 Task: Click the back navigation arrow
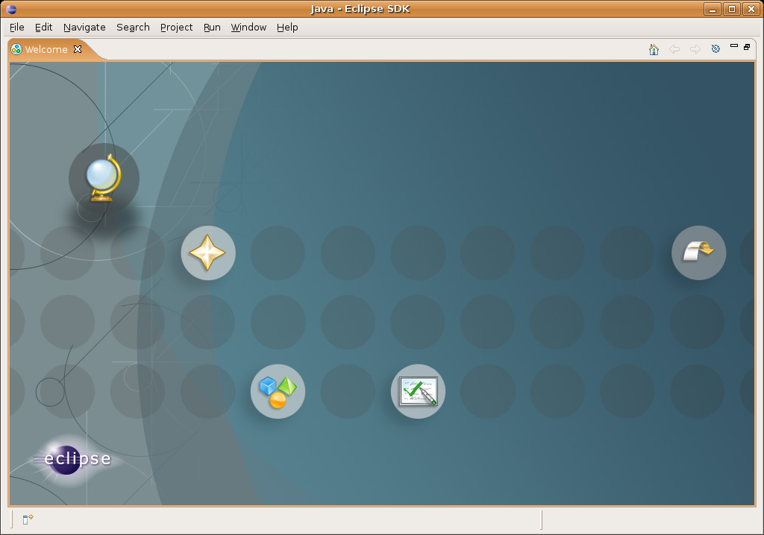[x=674, y=49]
